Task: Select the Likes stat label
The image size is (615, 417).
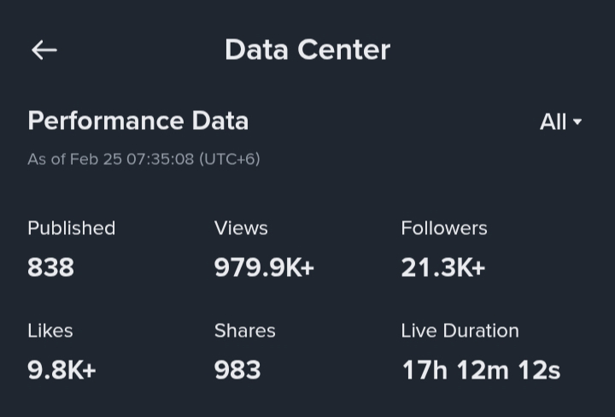Action: pos(50,331)
